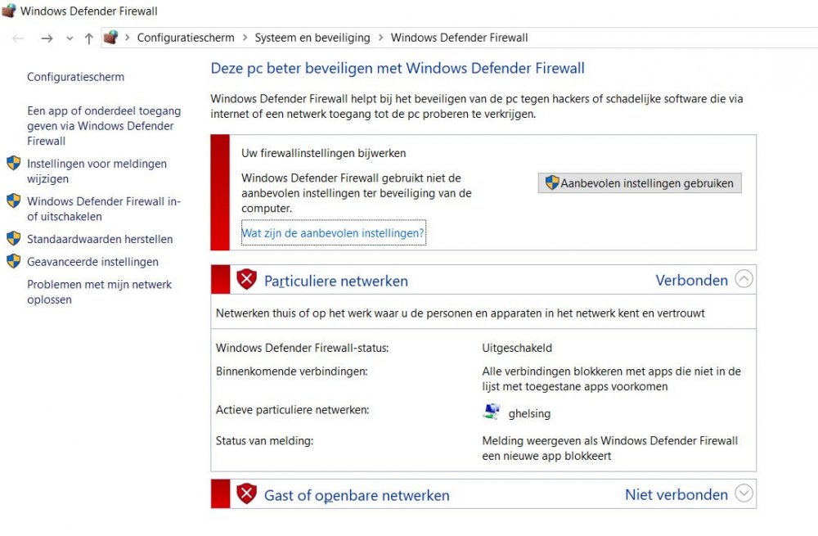Click the ghelsing network icon
Screen dimensions: 818x536
click(x=491, y=412)
